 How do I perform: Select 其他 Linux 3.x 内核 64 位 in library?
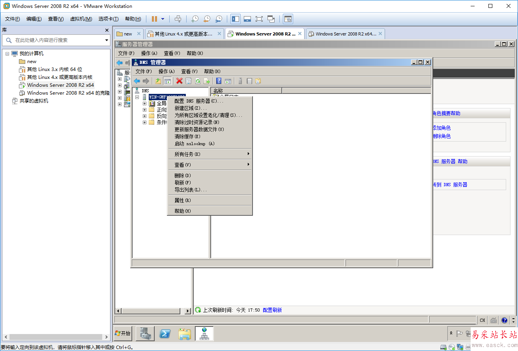click(x=54, y=69)
